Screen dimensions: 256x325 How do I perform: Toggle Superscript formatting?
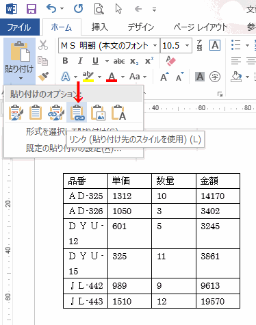(149, 61)
